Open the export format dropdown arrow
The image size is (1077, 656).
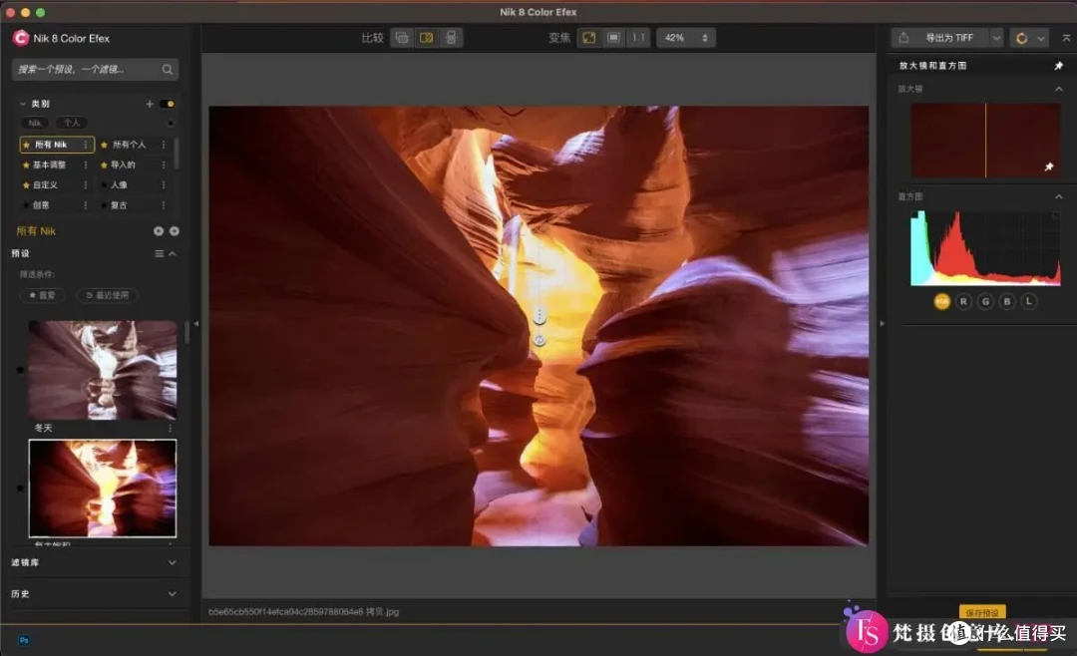click(996, 39)
